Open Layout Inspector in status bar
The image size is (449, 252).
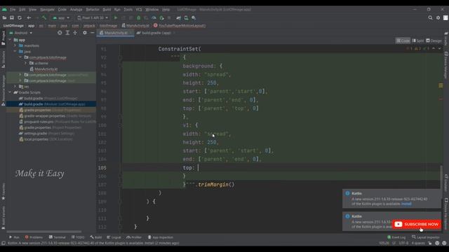tap(426, 237)
